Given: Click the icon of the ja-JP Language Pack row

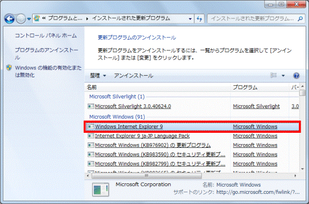Looking at the screenshot, I should point(91,136).
